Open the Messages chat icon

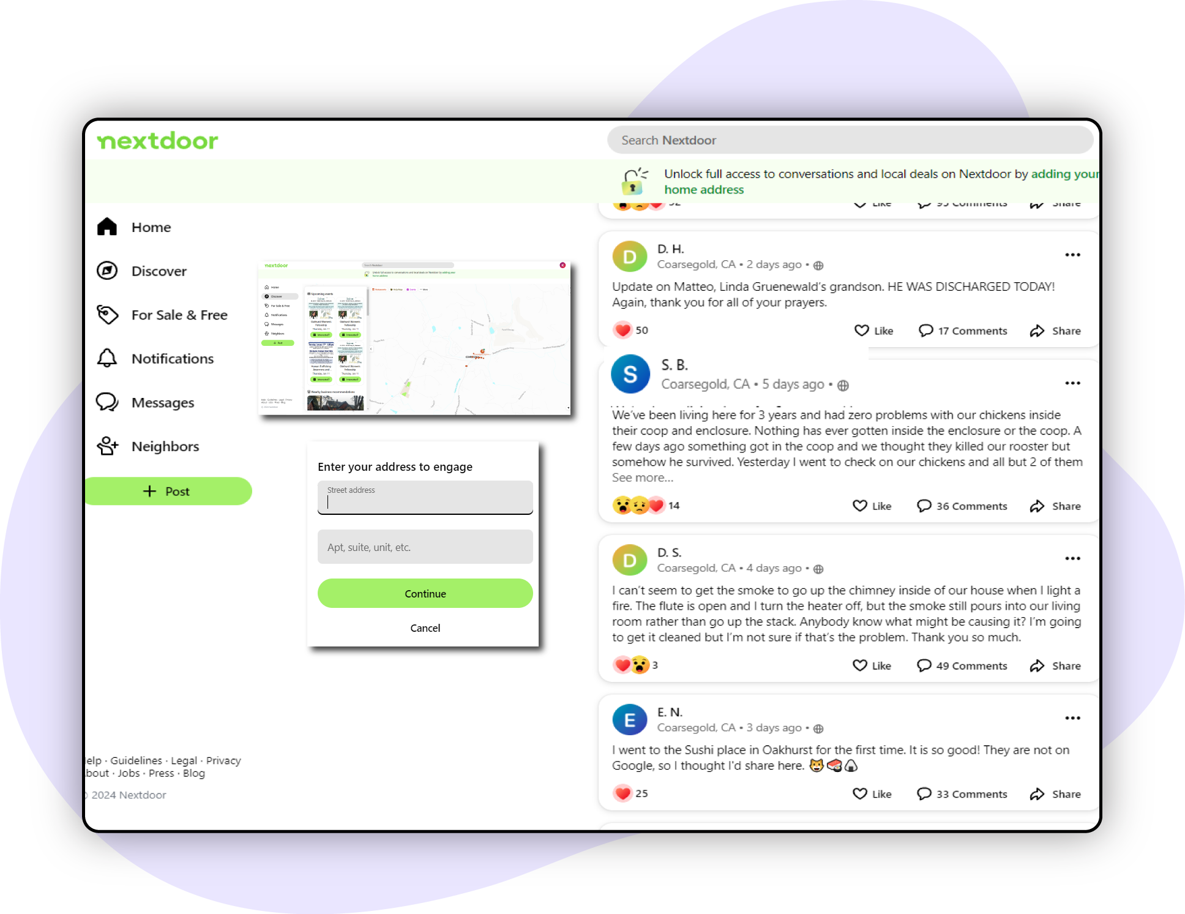click(108, 402)
